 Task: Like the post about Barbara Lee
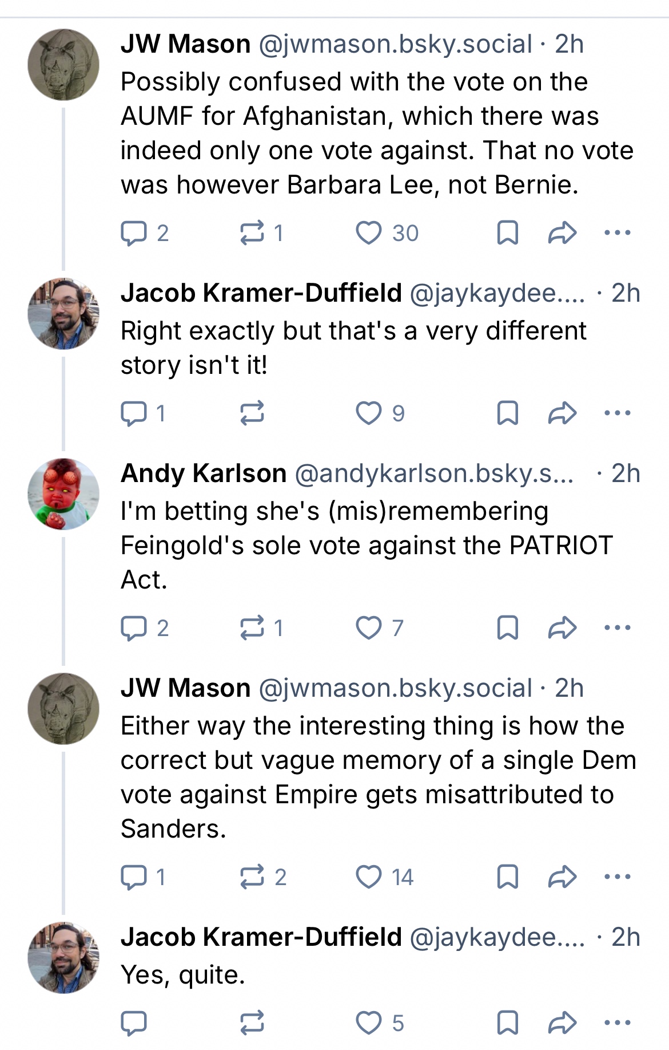tap(369, 233)
